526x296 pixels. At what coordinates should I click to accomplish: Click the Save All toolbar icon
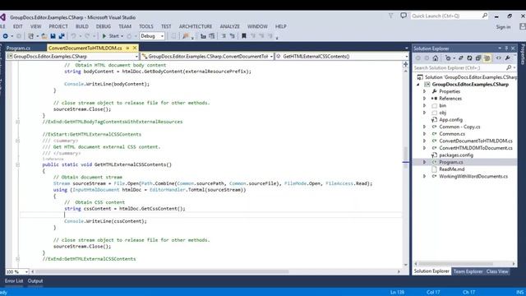pyautogui.click(x=62, y=36)
